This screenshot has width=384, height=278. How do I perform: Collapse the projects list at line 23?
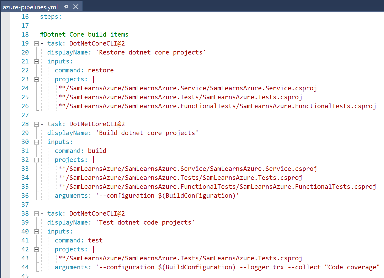36,80
